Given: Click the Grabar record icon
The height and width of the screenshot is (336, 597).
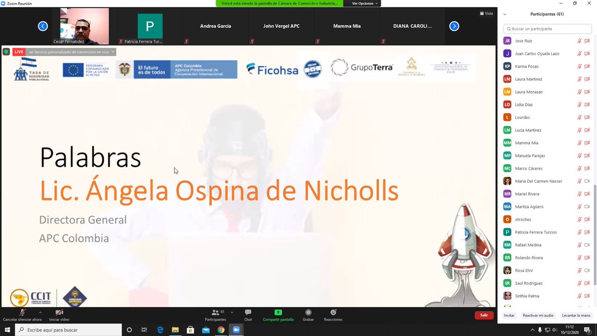Looking at the screenshot, I should [x=308, y=313].
